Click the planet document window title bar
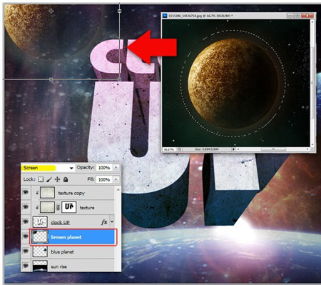This screenshot has width=321, height=285. (239, 16)
